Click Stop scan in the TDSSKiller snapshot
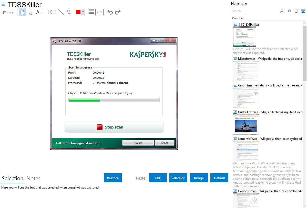This screenshot has width=307, height=208. [x=114, y=127]
